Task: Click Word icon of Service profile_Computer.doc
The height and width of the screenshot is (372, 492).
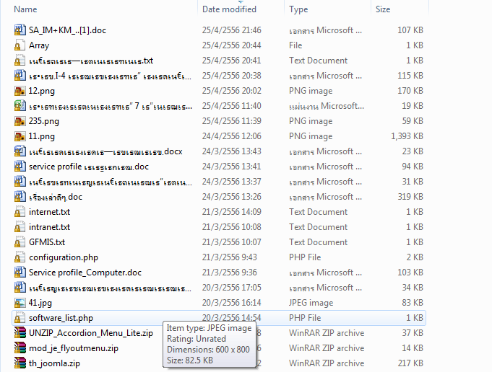Action: [20, 273]
